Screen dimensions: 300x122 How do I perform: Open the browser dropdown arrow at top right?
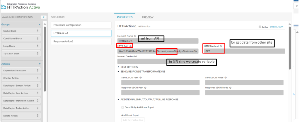tap(297, 6)
